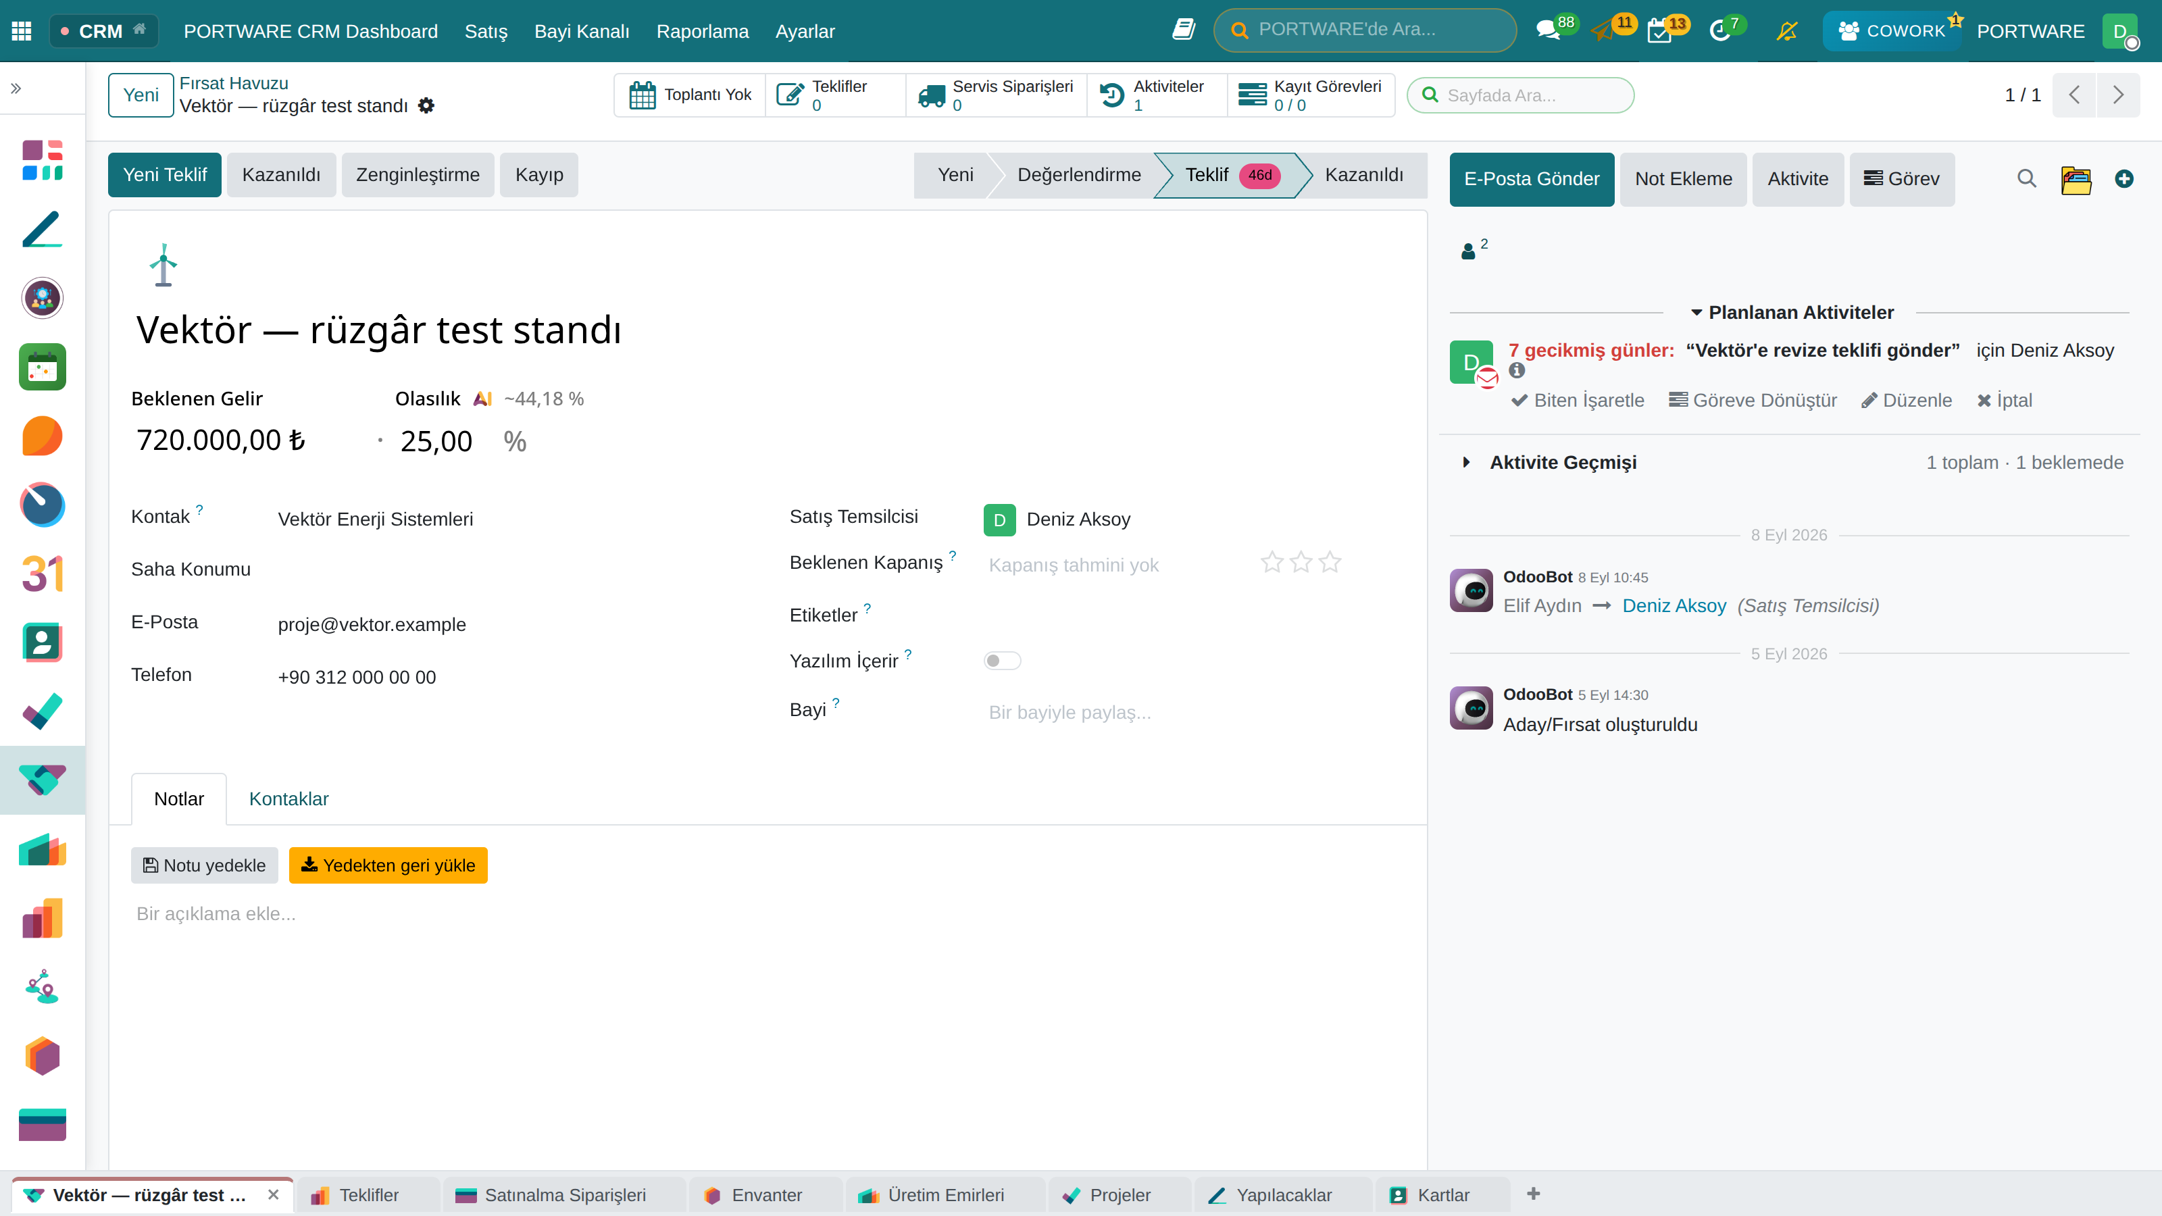This screenshot has height=1216, width=2162.
Task: Open the apps grid menu
Action: (x=22, y=31)
